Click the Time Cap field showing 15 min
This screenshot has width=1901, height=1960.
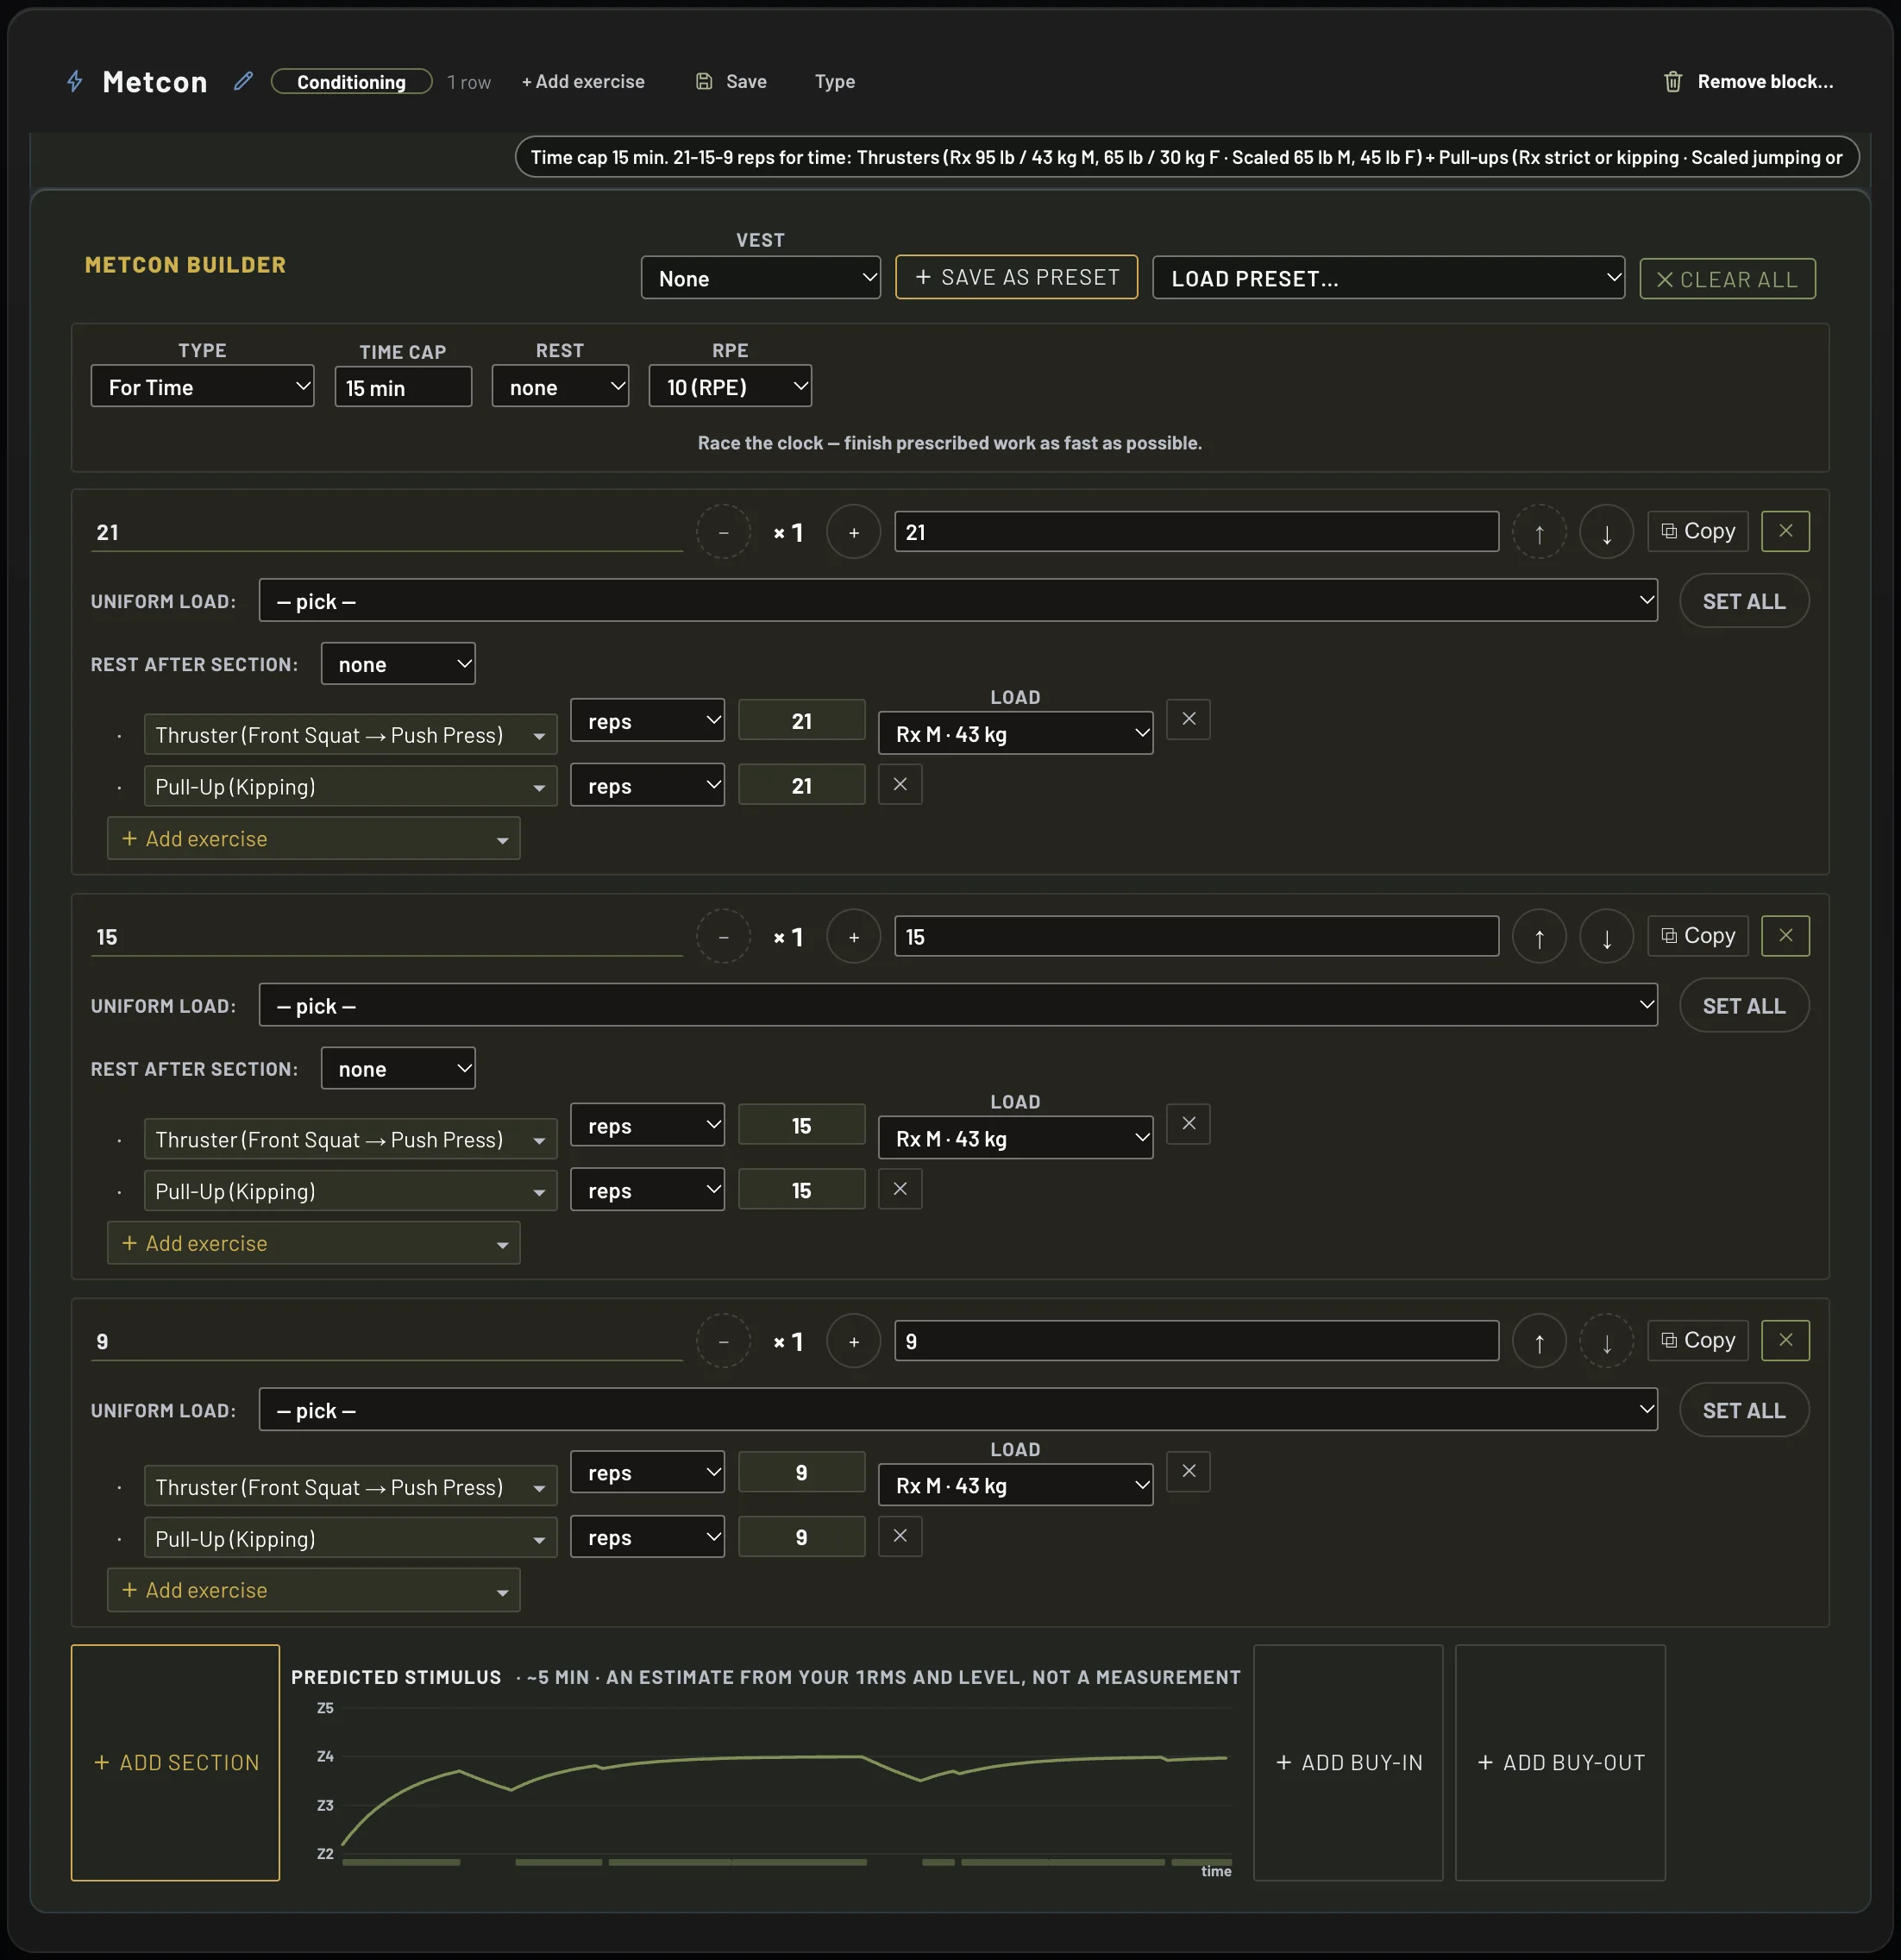coord(403,387)
